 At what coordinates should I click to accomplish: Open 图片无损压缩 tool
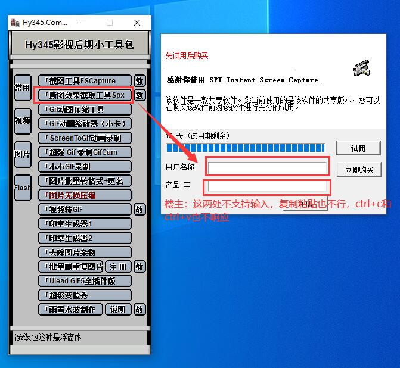[x=85, y=195]
